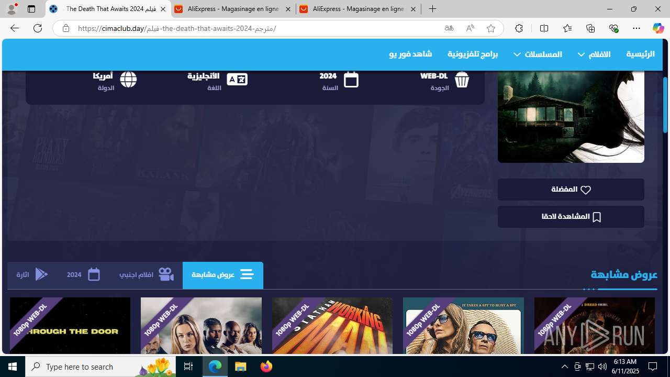Open the الانجليزية language link
This screenshot has height=377, width=670.
204,76
